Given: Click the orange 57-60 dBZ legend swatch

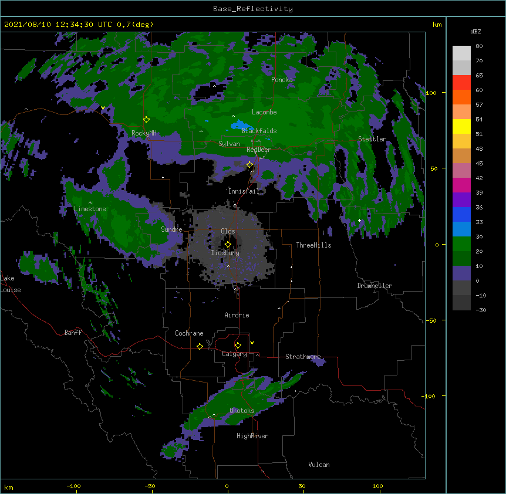Looking at the screenshot, I should [x=461, y=97].
